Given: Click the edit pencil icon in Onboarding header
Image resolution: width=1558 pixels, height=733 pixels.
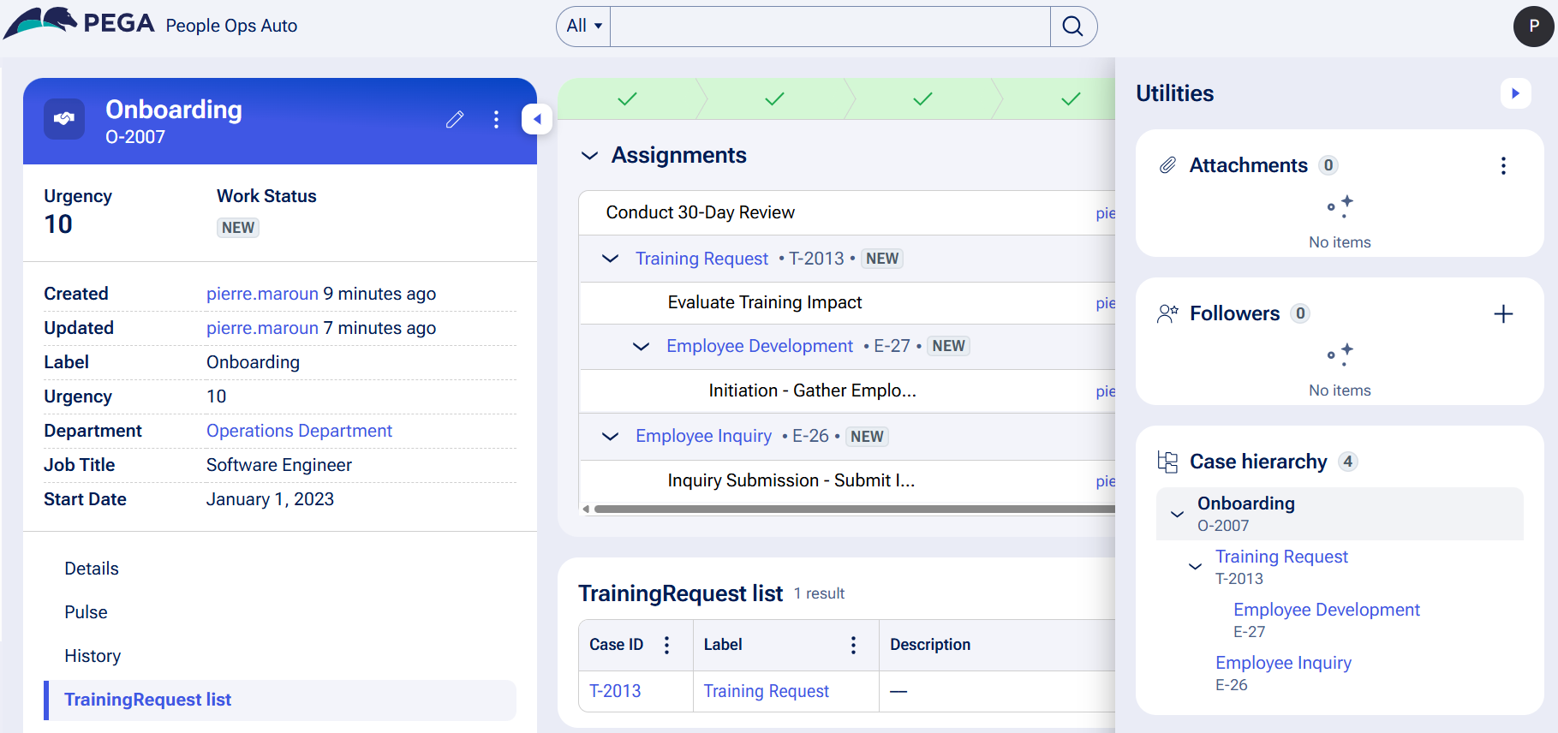Looking at the screenshot, I should (x=455, y=120).
